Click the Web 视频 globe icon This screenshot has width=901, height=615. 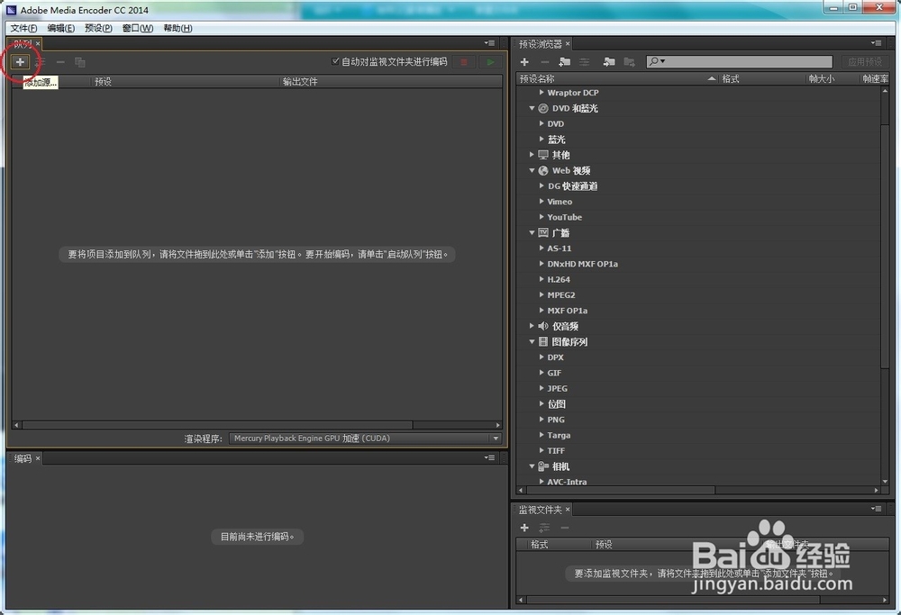point(543,170)
